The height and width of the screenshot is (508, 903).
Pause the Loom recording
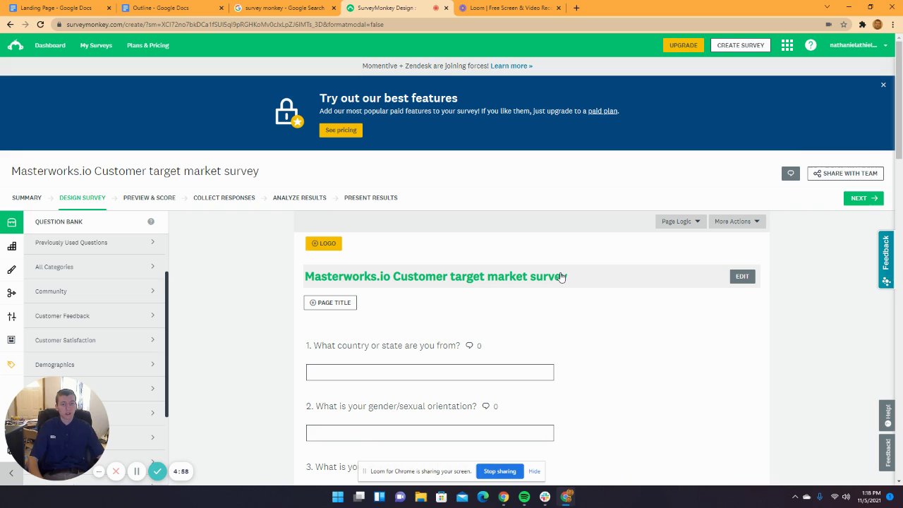point(137,471)
